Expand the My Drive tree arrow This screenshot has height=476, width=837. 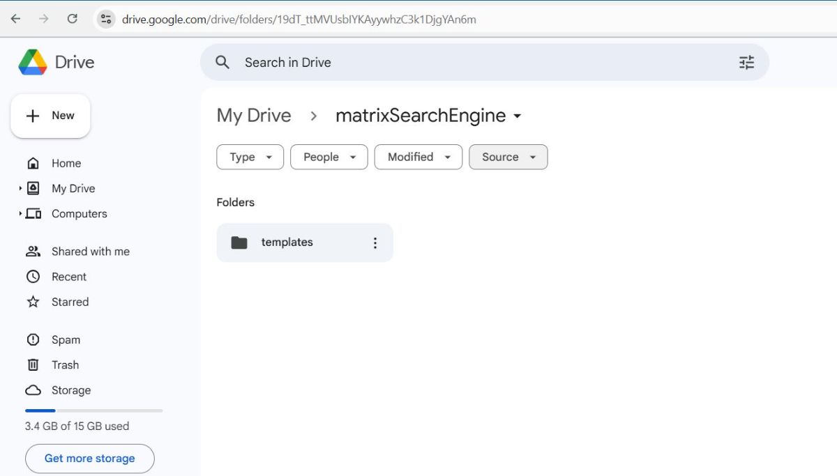tap(20, 188)
